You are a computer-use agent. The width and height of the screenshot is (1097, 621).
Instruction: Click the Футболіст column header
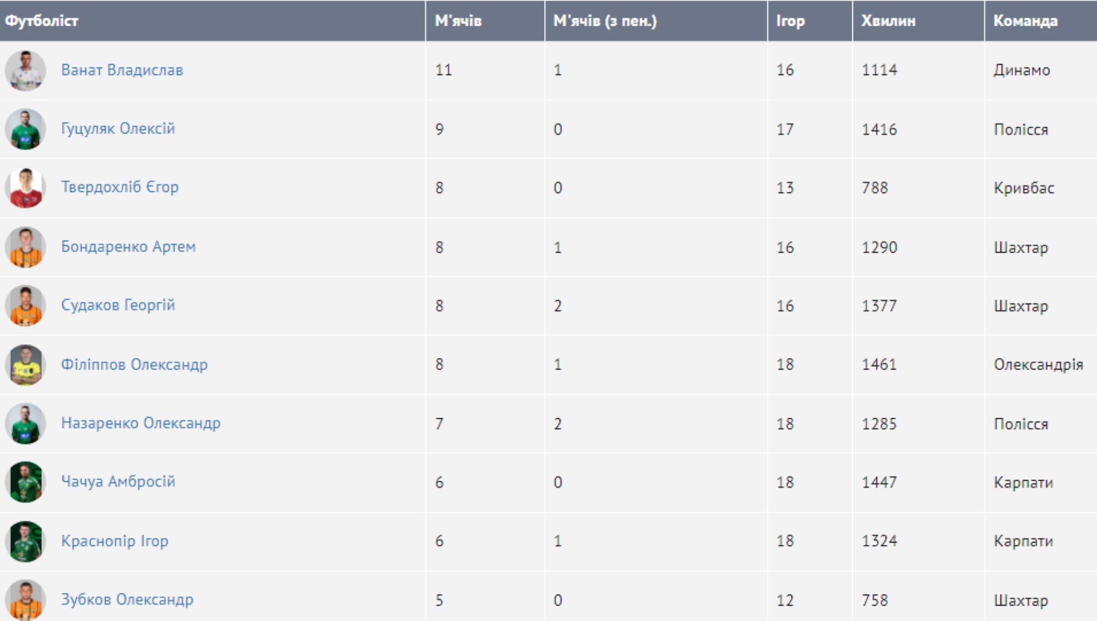point(42,21)
